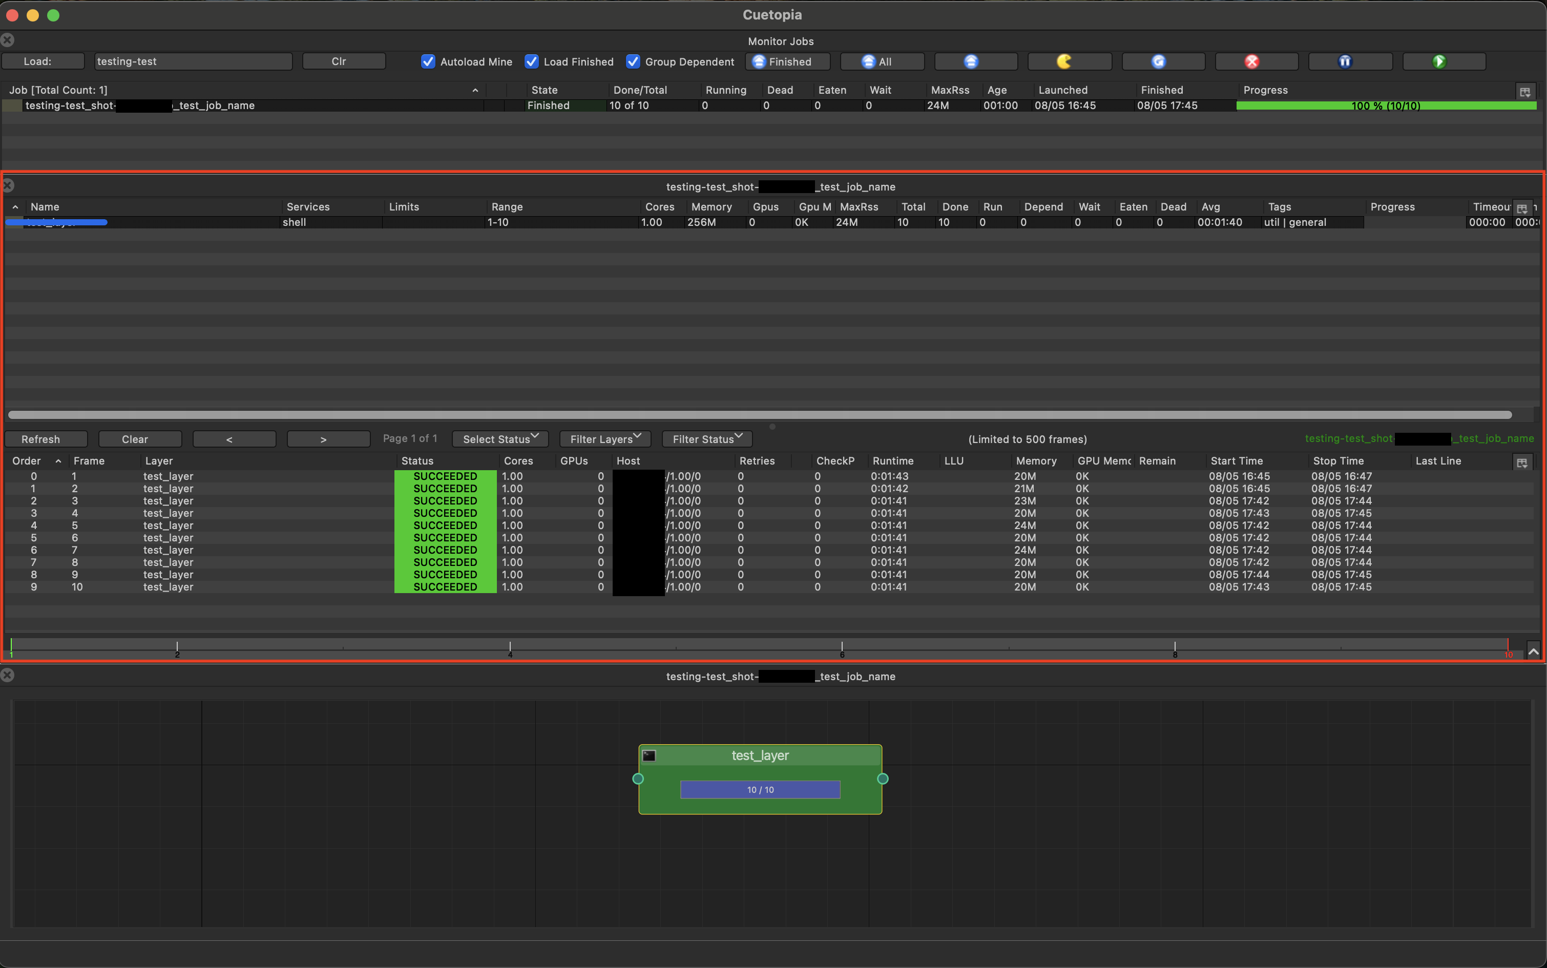Click input port of test_layer node
The height and width of the screenshot is (968, 1547).
click(638, 778)
